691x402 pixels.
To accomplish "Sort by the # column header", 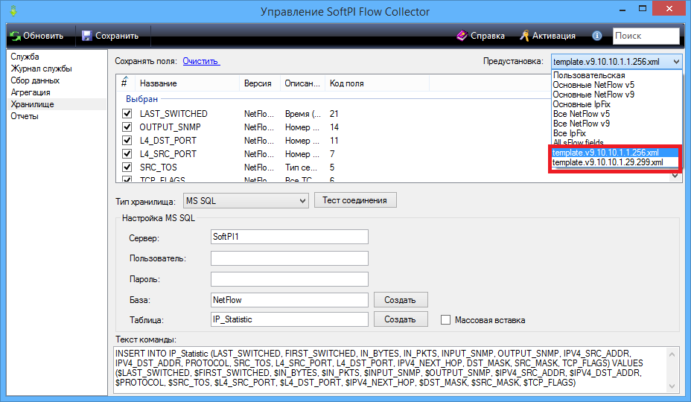I will 126,83.
